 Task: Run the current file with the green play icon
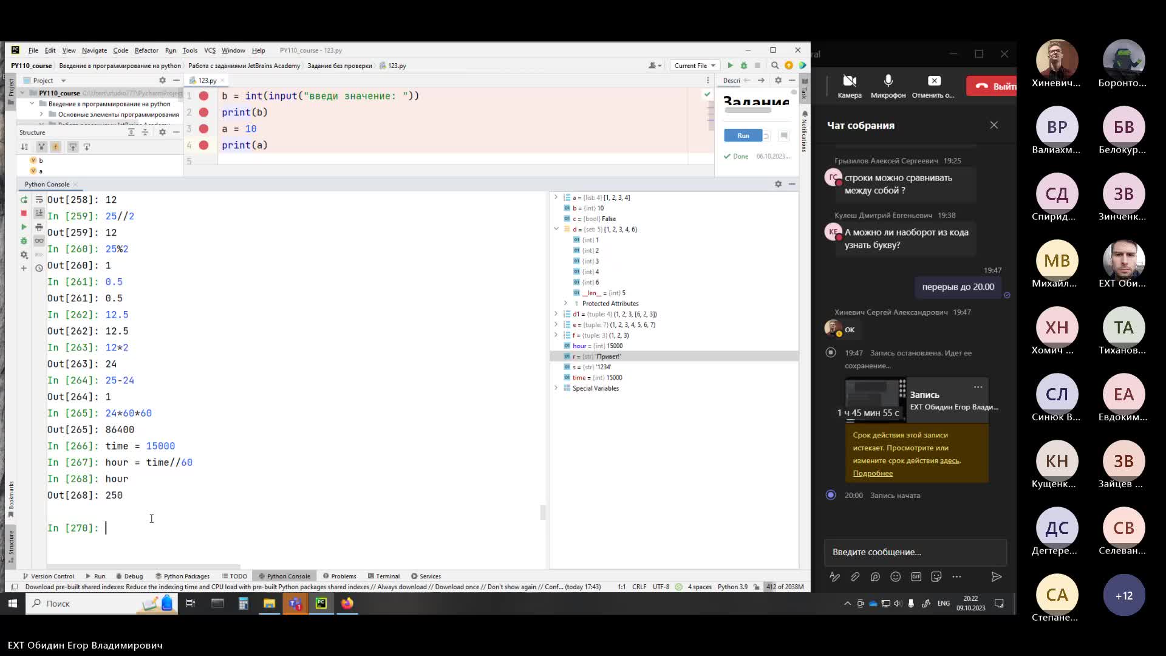(730, 66)
